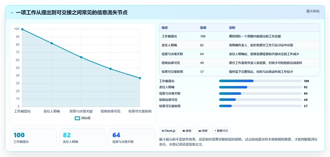Image resolution: width=330 pixels, height=157 pixels.
Task: Click the table value 37
Action: point(202,72)
